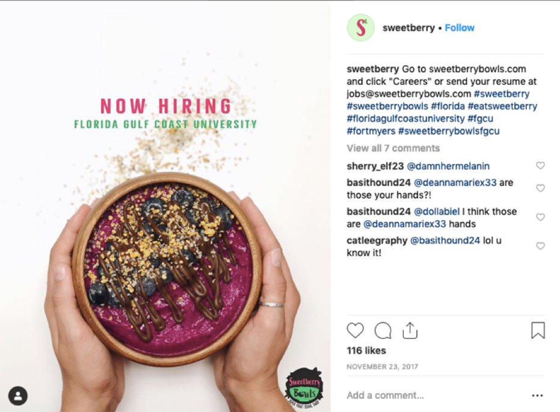The image size is (560, 412).
Task: Follow the sweetberry account
Action: tap(460, 28)
